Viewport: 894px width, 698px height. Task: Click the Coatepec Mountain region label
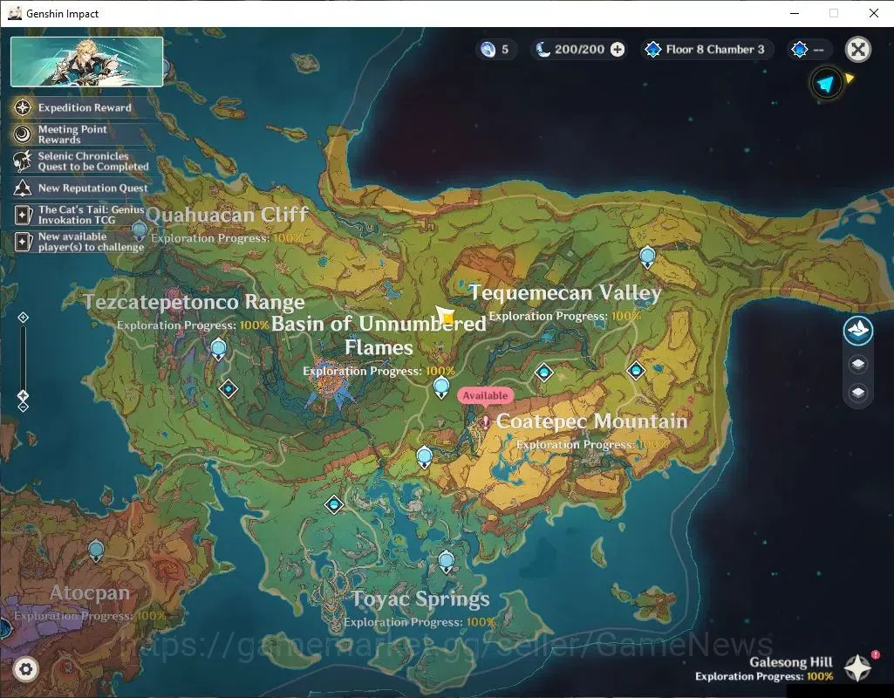pyautogui.click(x=592, y=421)
